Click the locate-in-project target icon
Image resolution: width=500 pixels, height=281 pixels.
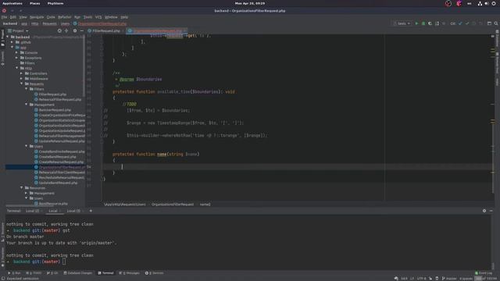(59, 30)
